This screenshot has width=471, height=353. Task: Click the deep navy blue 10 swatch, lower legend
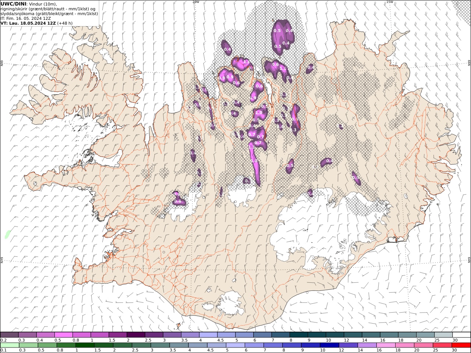[329, 345]
